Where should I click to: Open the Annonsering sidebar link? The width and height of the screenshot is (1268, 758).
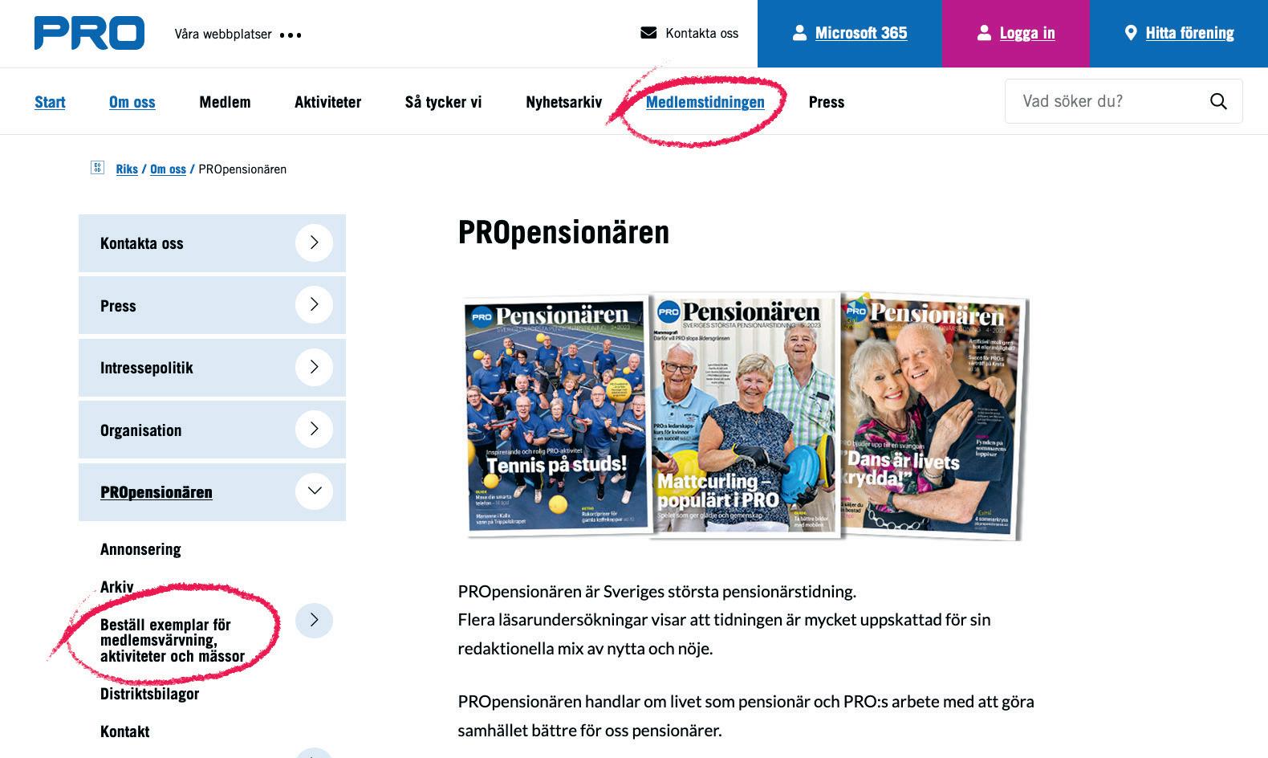140,549
